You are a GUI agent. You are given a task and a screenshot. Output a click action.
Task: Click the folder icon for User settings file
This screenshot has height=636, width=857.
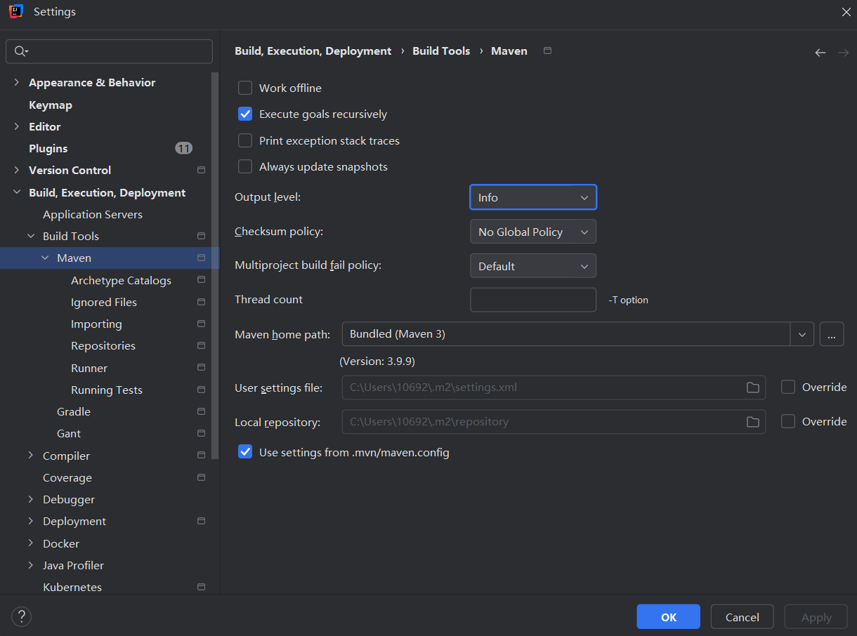[752, 387]
